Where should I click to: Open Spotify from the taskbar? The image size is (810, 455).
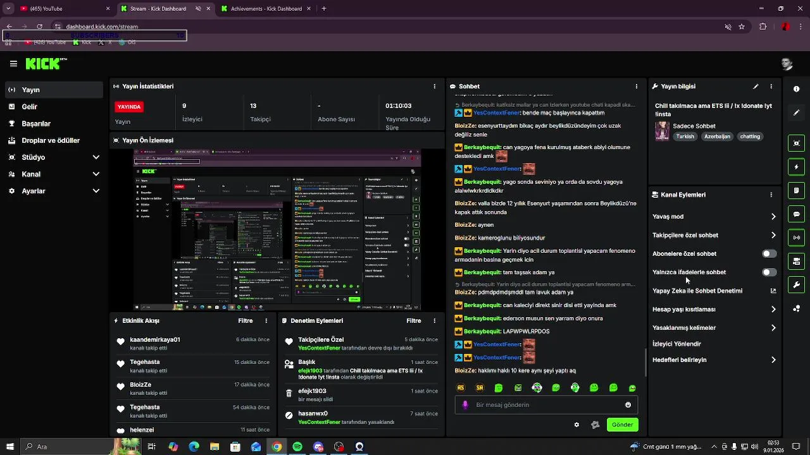click(297, 447)
